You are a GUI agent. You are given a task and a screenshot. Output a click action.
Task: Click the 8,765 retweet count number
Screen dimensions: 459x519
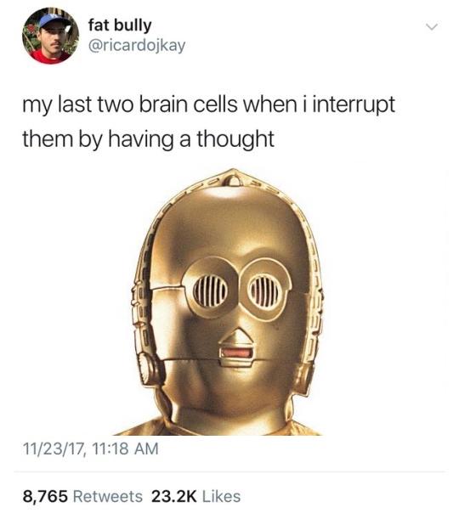[x=45, y=496]
